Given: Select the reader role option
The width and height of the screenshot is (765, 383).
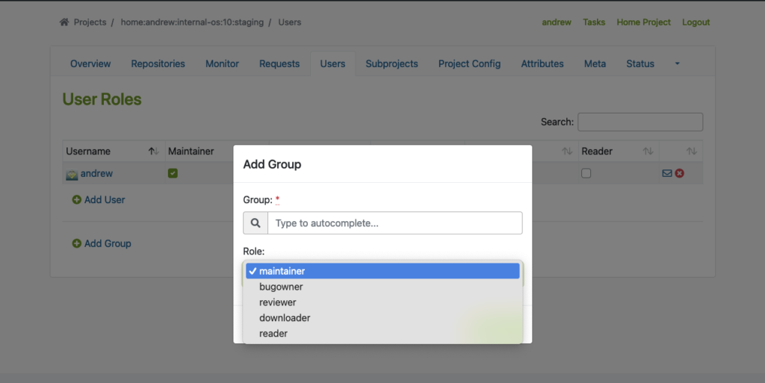Looking at the screenshot, I should point(273,334).
